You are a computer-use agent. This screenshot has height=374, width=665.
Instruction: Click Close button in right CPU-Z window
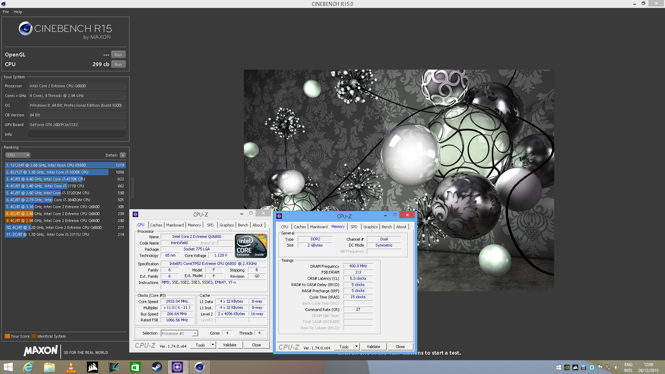(x=400, y=347)
